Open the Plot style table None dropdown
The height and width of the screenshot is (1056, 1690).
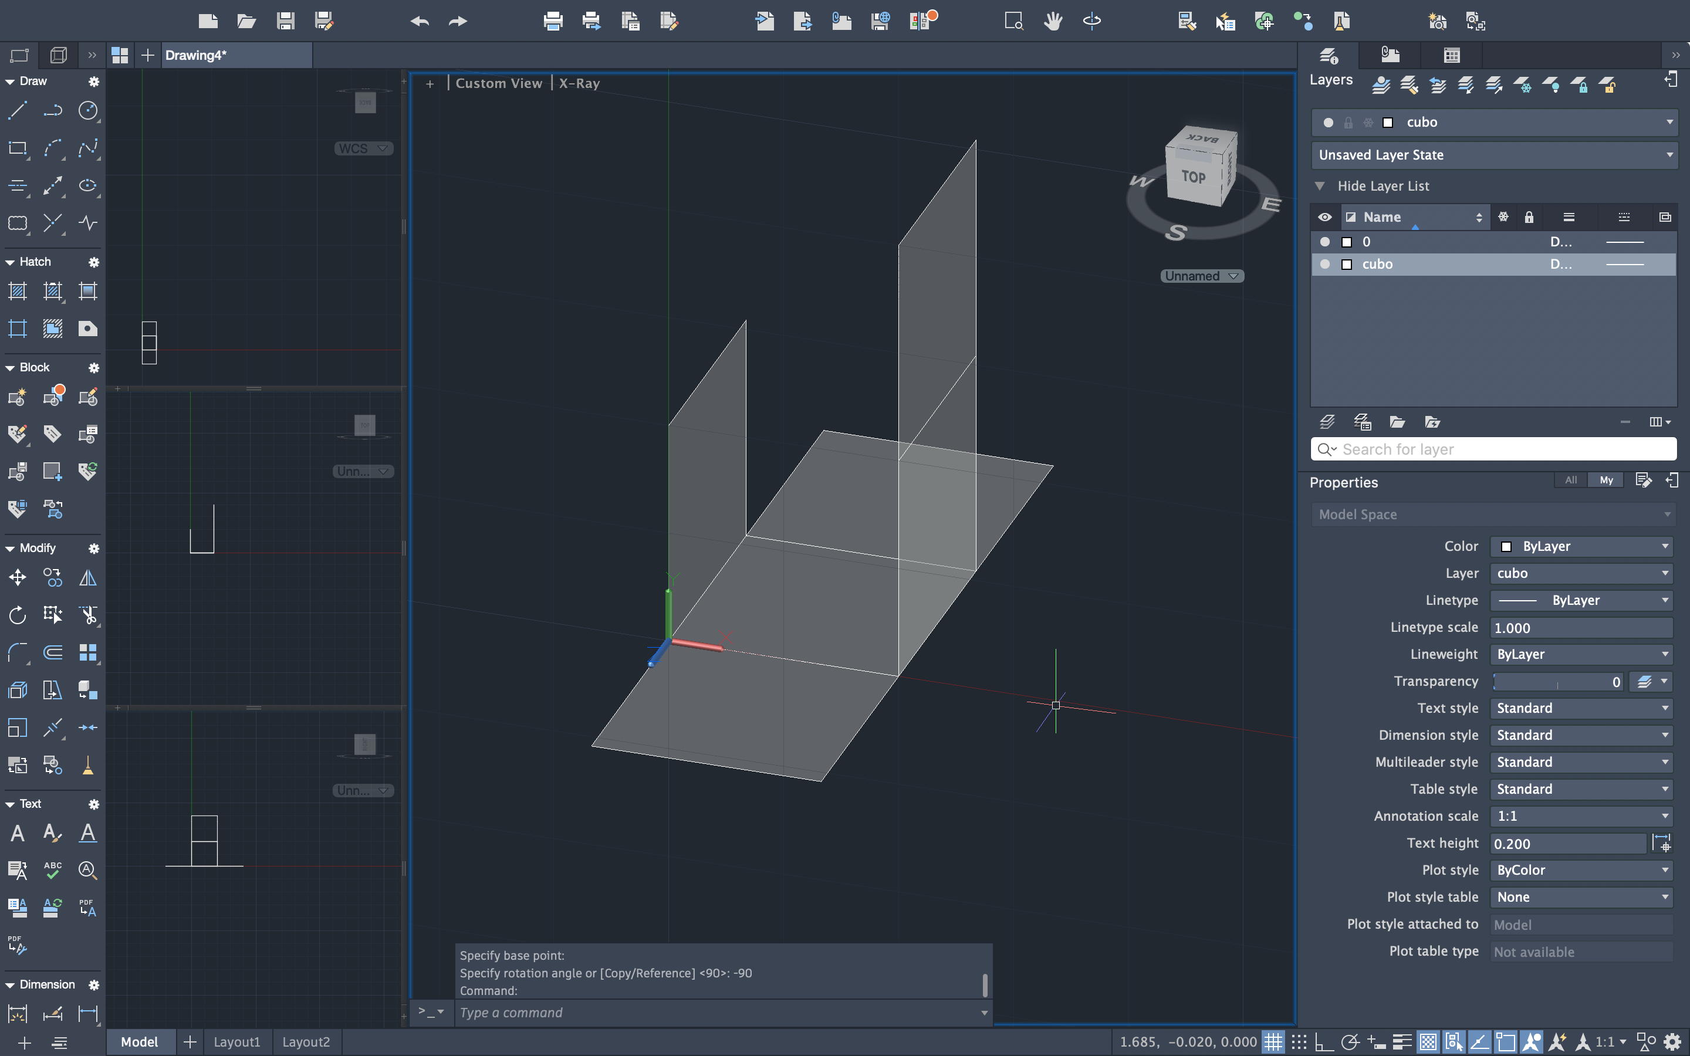(x=1582, y=897)
